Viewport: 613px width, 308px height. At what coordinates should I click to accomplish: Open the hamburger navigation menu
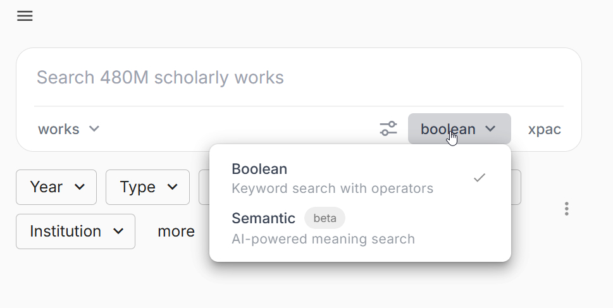pyautogui.click(x=25, y=16)
